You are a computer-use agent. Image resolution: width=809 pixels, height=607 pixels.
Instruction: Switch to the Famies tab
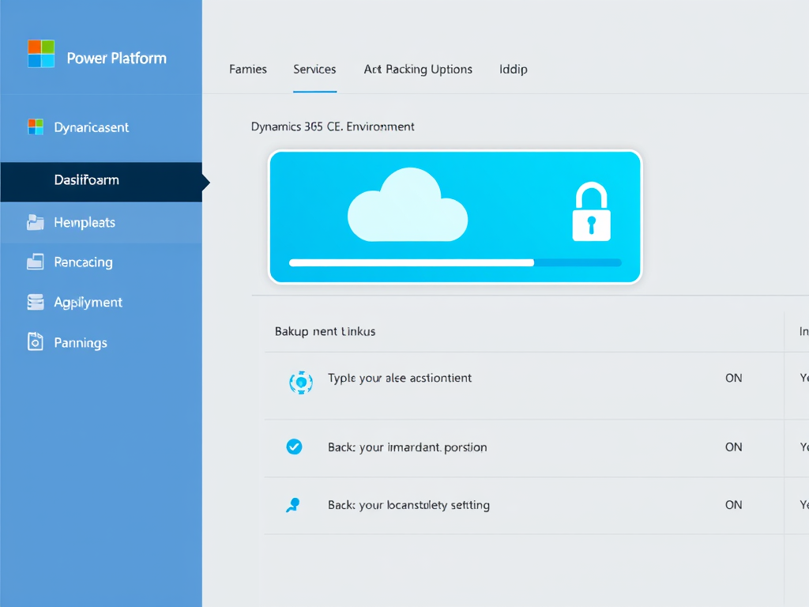pyautogui.click(x=247, y=70)
